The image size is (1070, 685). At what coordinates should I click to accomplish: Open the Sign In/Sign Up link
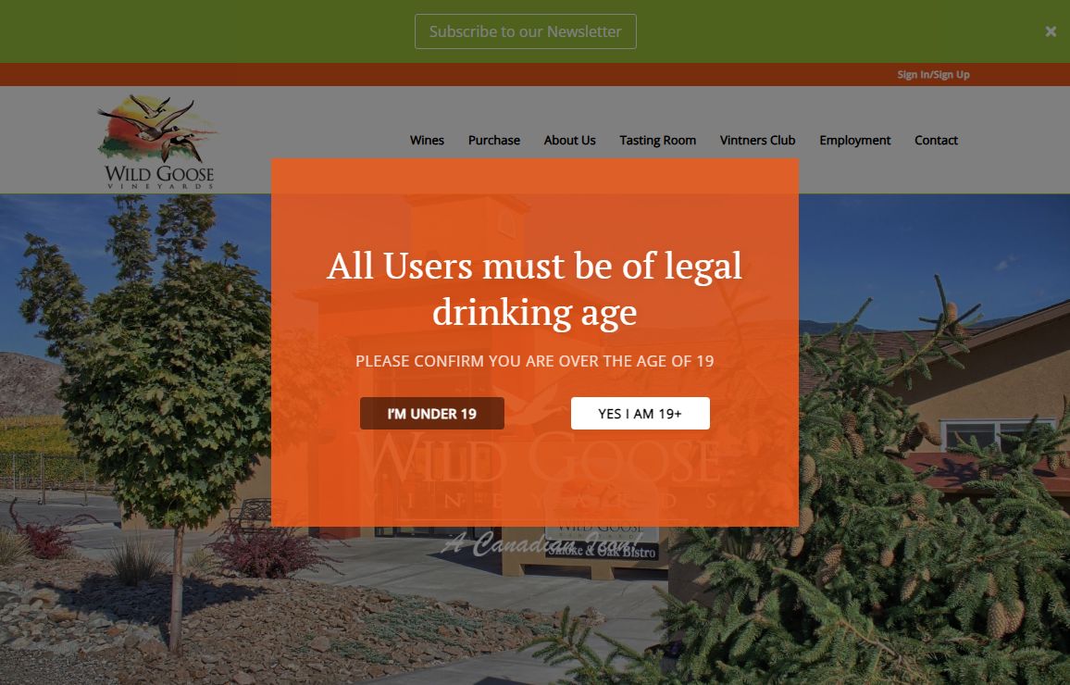coord(933,74)
